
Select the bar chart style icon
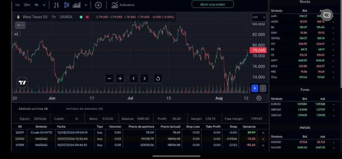56,5
